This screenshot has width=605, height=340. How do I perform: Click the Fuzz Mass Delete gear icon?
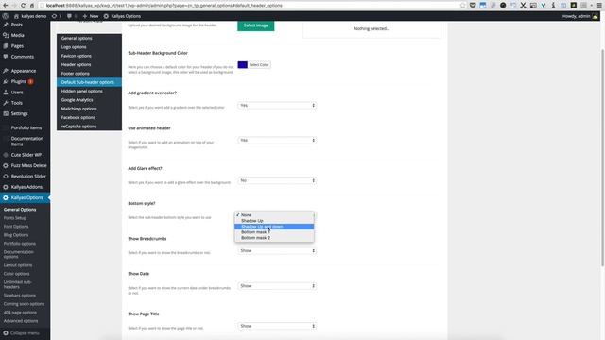point(6,166)
